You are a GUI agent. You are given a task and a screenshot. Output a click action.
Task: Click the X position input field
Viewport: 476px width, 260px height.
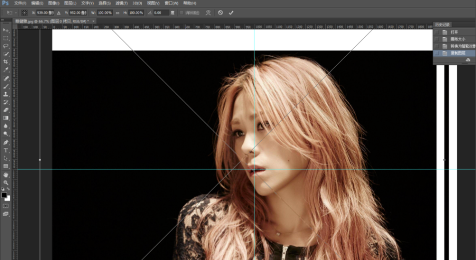[45, 12]
